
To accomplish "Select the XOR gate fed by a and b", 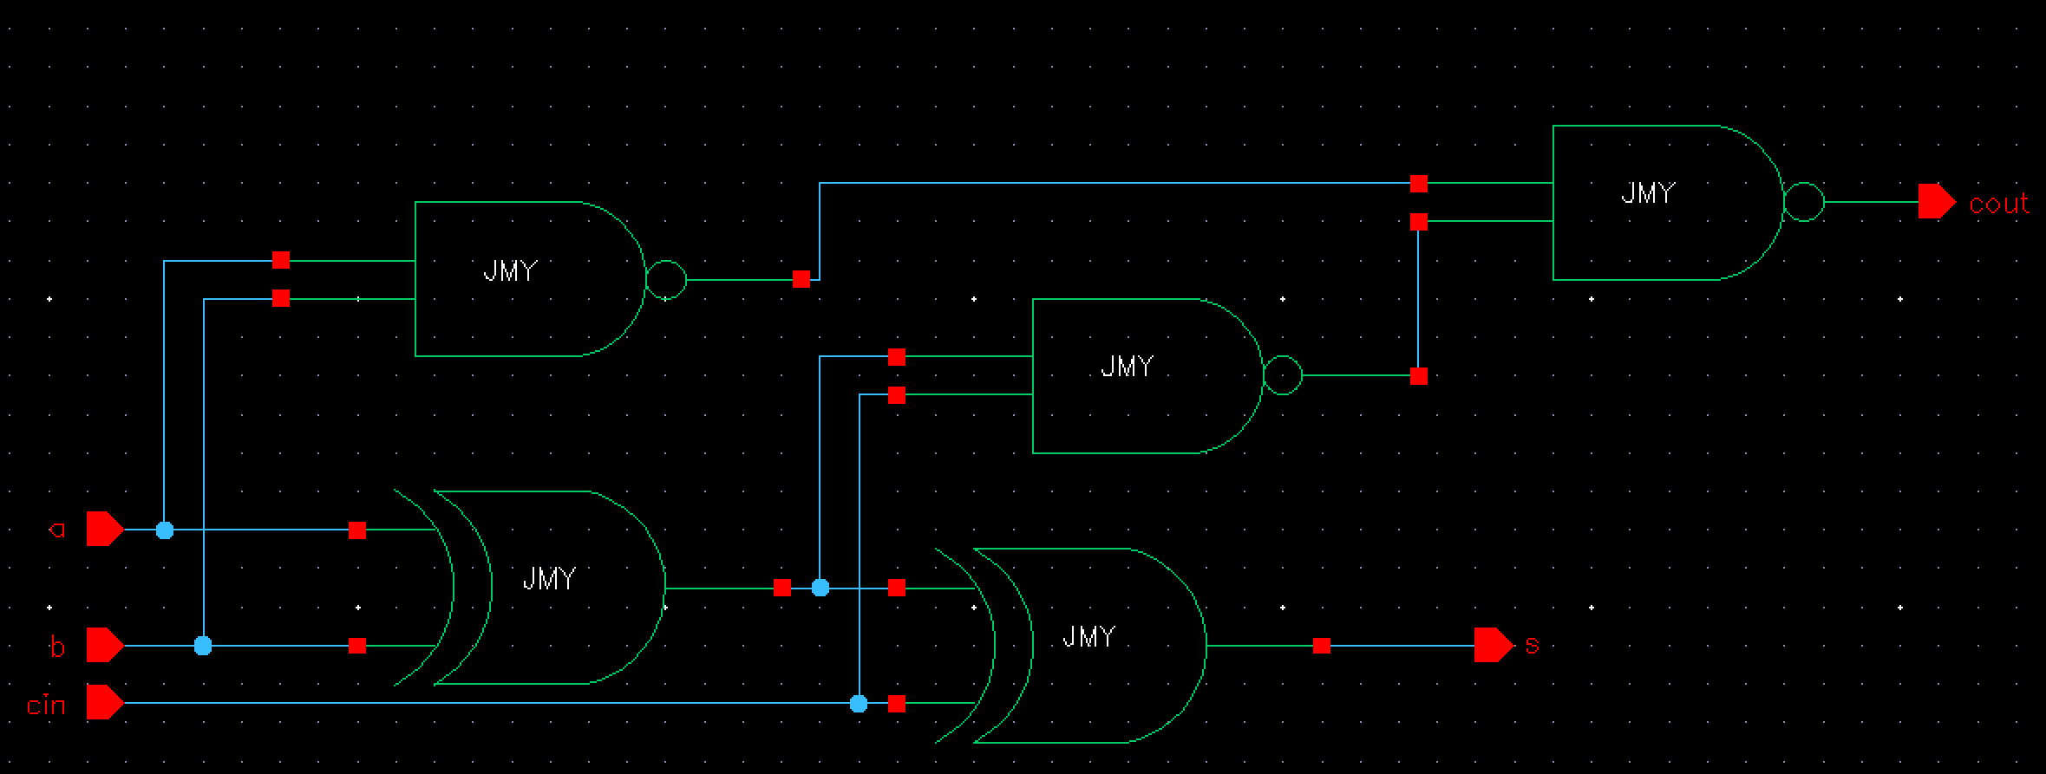I will tap(530, 588).
